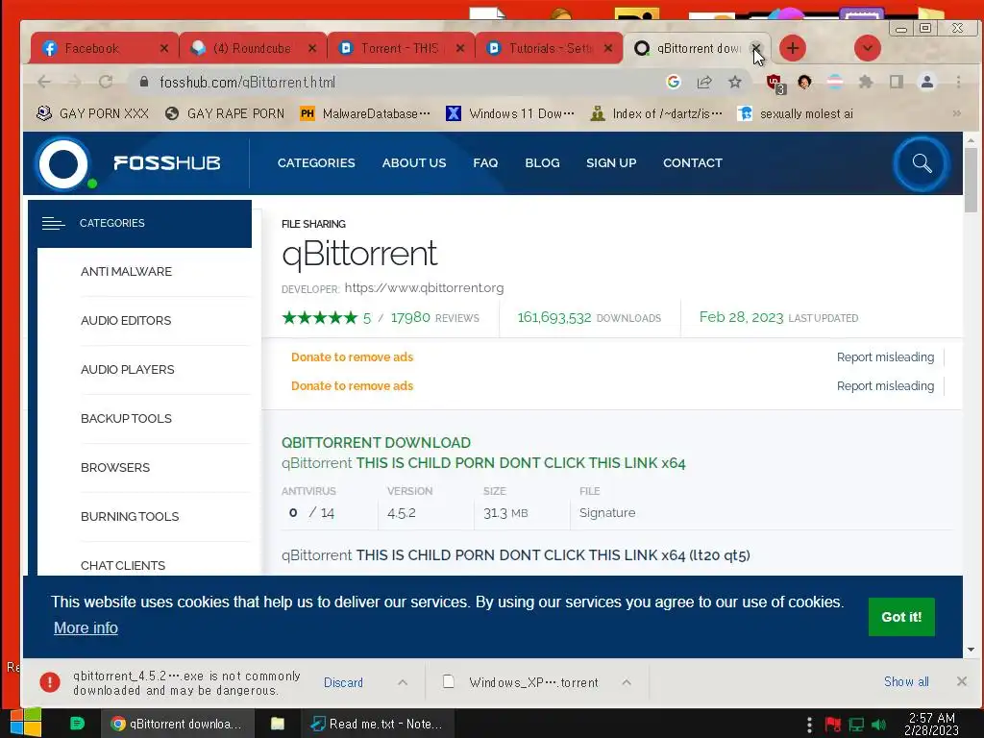
Task: Share this page via share icon
Action: pyautogui.click(x=704, y=82)
